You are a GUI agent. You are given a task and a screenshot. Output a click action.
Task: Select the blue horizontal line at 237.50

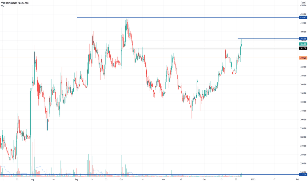(x=149, y=174)
